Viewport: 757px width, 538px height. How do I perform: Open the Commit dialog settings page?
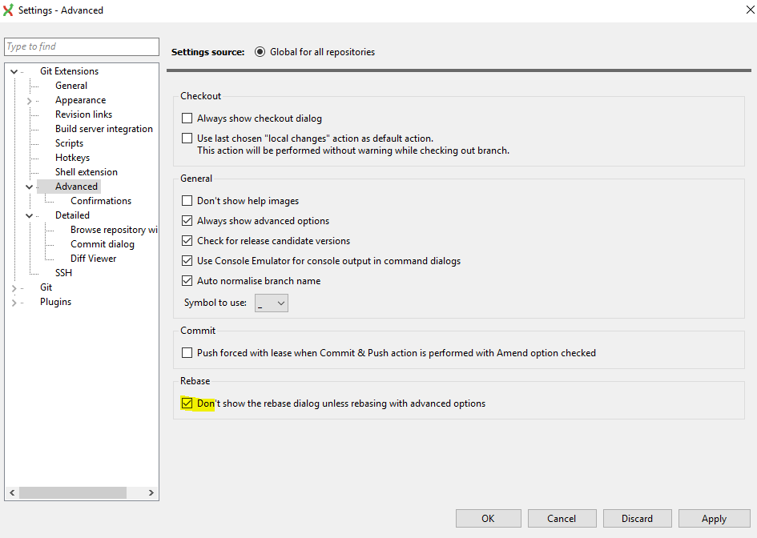pos(103,243)
